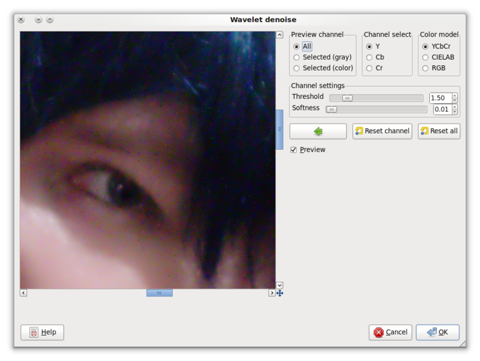
Task: Decrease Softness with the down stepper arrow
Action: tap(455, 112)
